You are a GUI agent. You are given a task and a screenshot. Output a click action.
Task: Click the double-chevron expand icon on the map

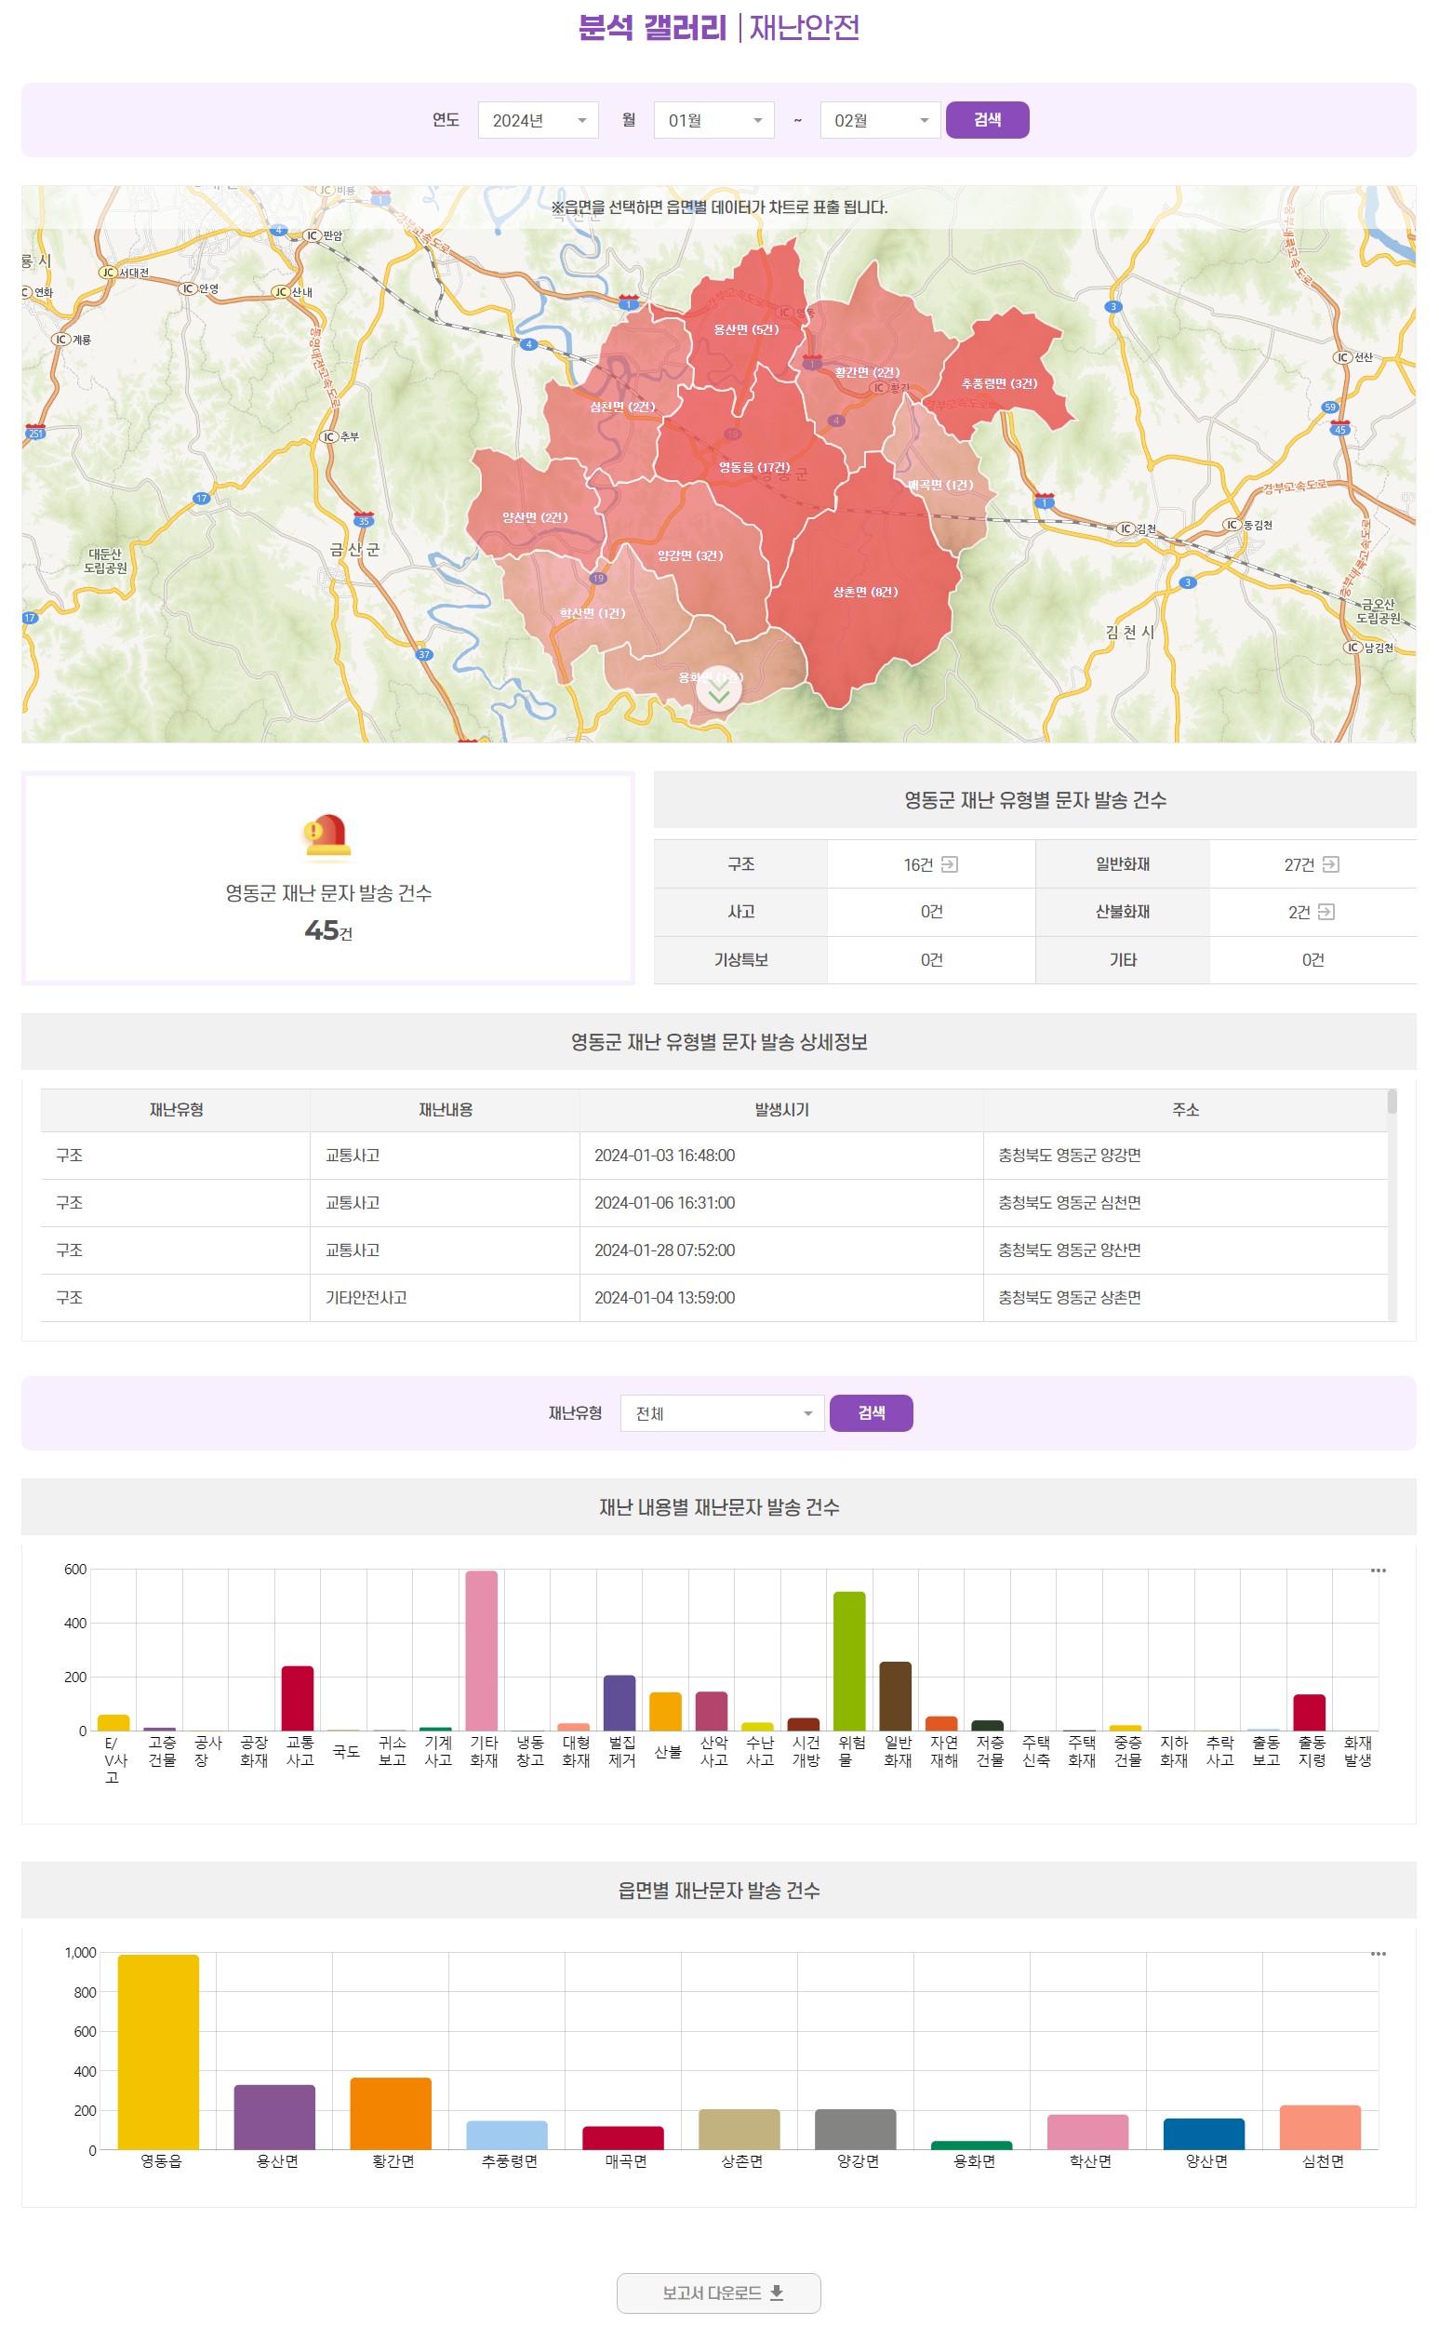point(718,691)
